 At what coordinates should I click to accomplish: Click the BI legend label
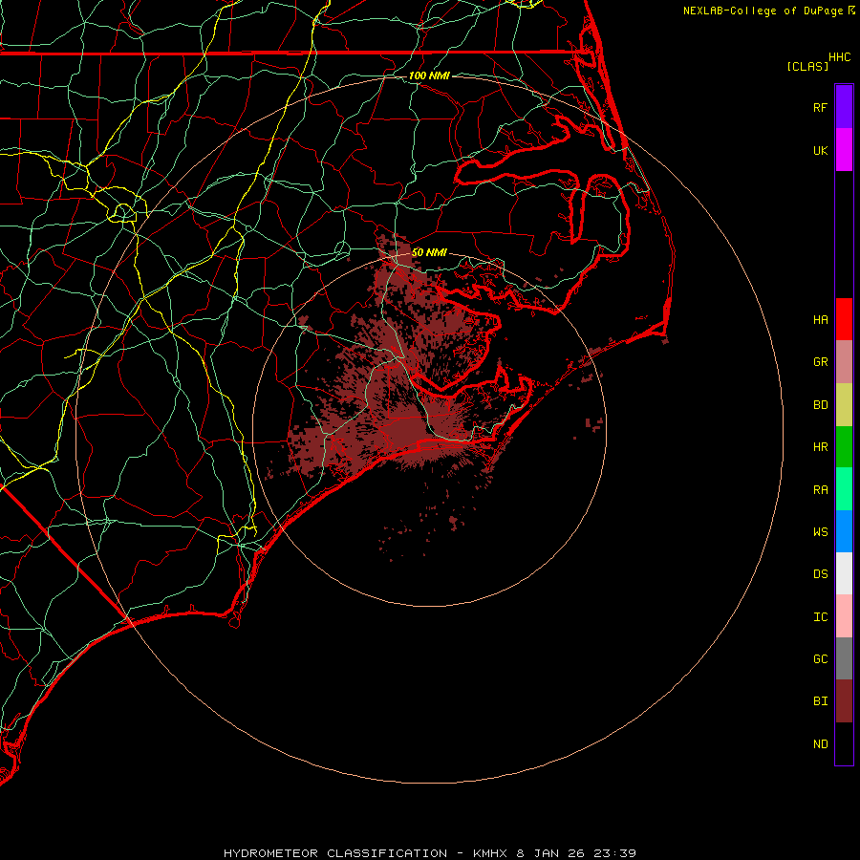tap(820, 701)
